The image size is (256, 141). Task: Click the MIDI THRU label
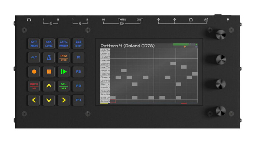pos(122,20)
